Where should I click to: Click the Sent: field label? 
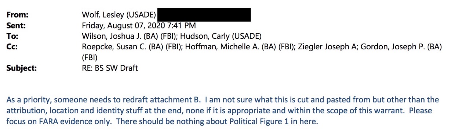tap(16, 26)
